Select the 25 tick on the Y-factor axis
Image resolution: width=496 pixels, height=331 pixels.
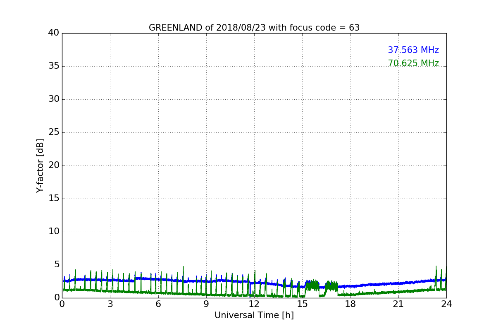click(54, 132)
